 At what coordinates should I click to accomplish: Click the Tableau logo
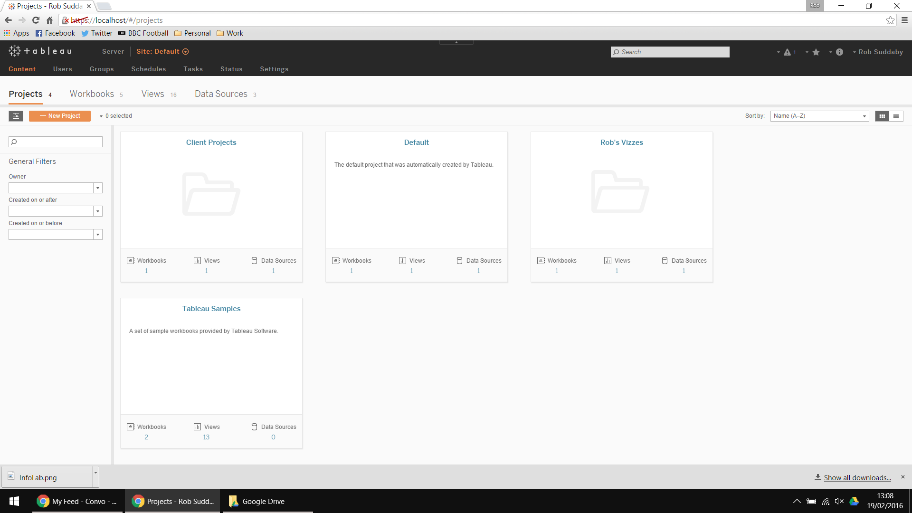(x=40, y=51)
